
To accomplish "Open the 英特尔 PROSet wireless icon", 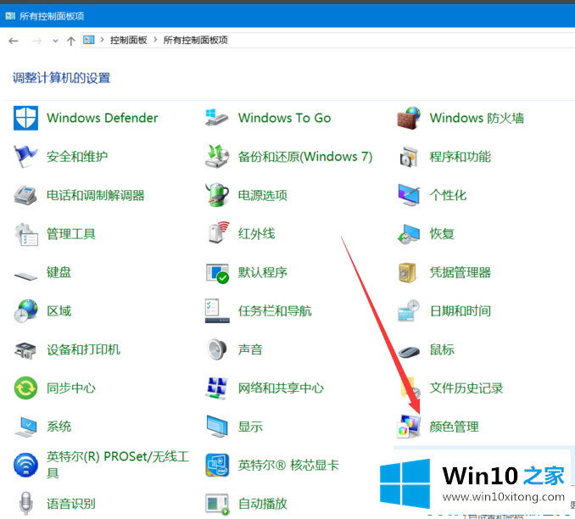I will 25,465.
